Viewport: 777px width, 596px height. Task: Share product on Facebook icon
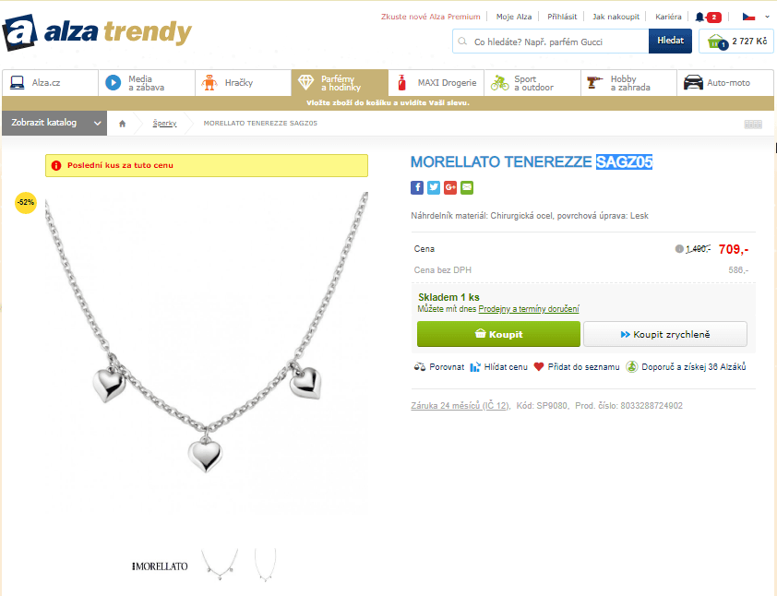[x=417, y=187]
